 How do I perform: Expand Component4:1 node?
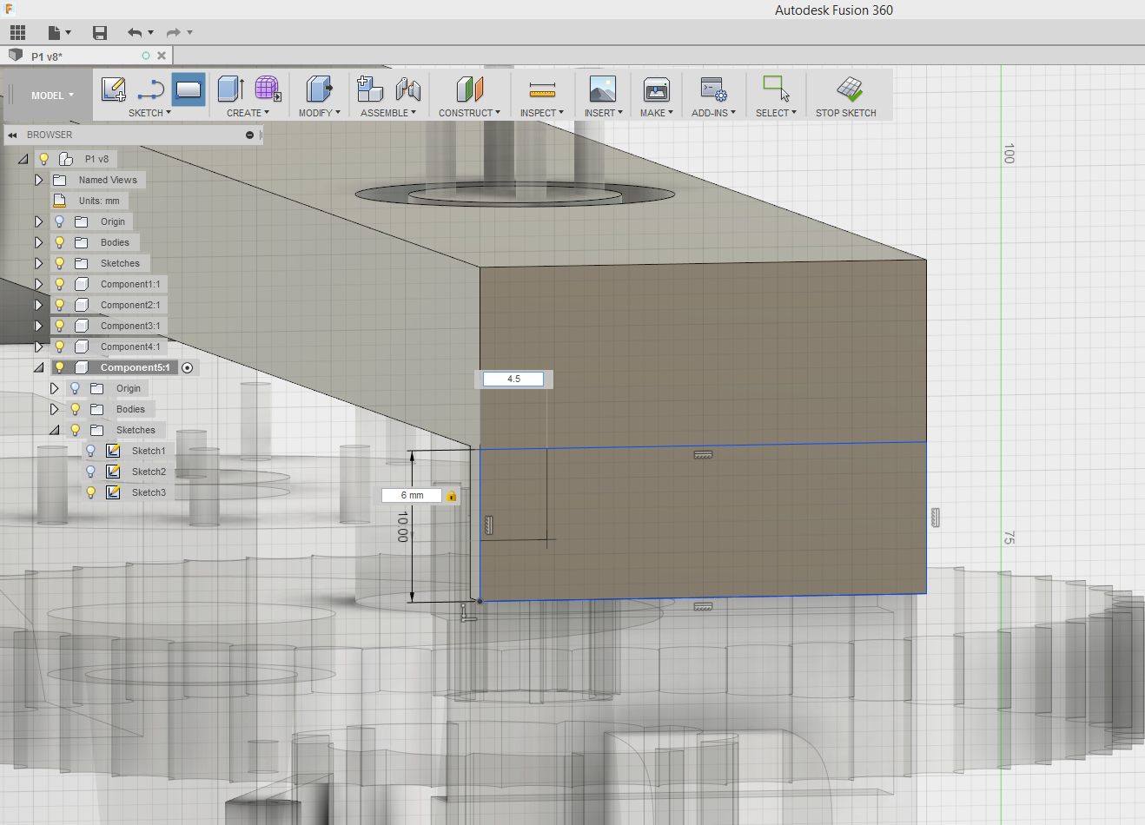tap(38, 346)
